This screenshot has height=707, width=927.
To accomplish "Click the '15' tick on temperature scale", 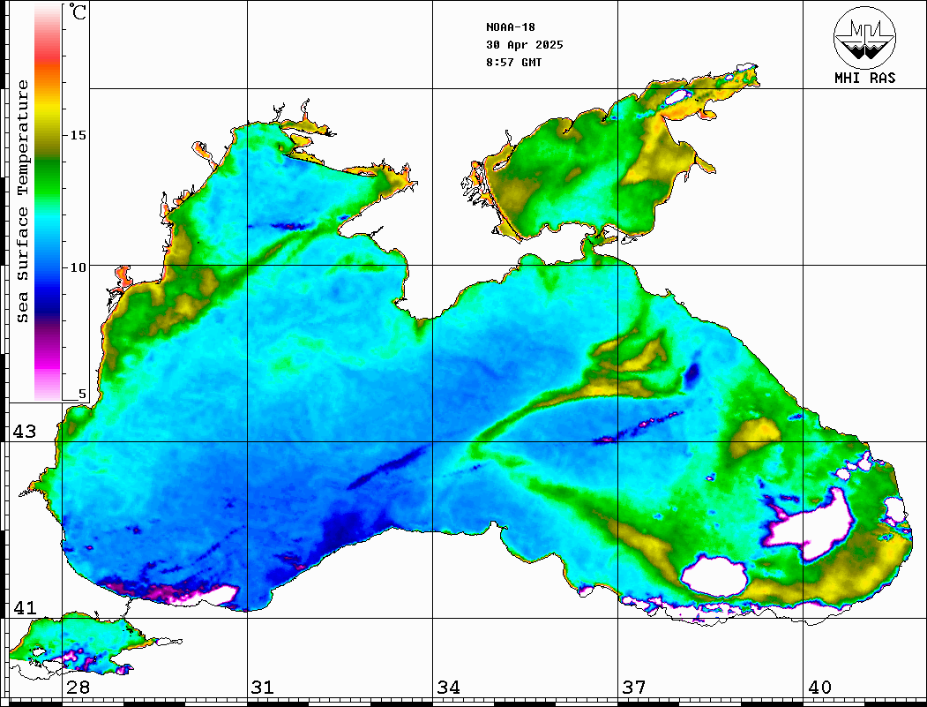I will pyautogui.click(x=78, y=135).
